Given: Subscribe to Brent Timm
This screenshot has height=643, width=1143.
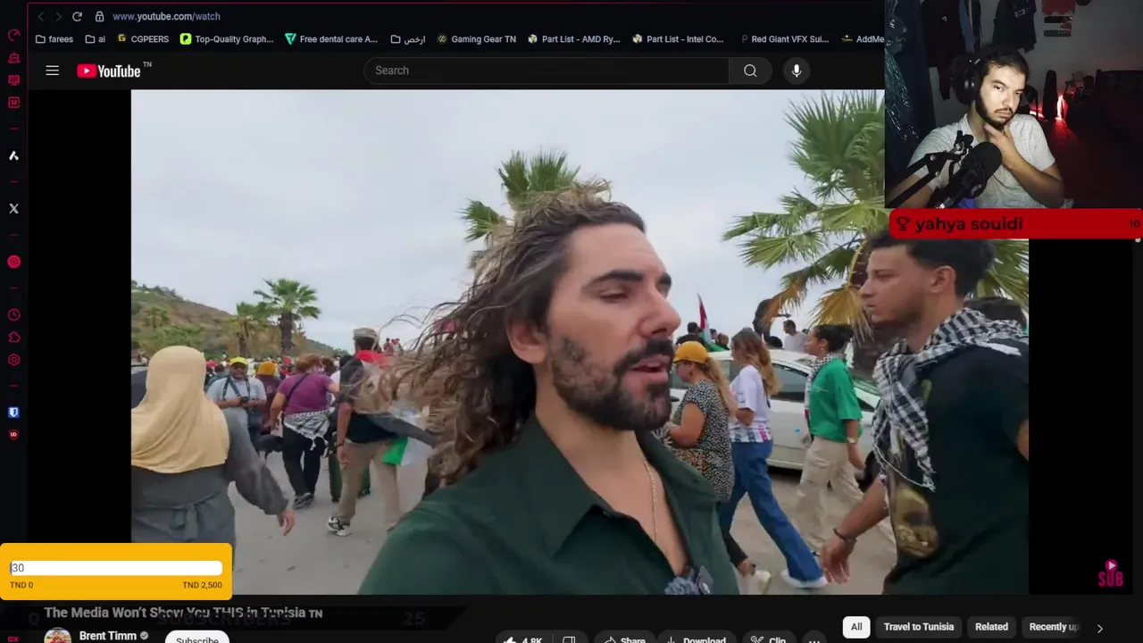Looking at the screenshot, I should pyautogui.click(x=197, y=639).
